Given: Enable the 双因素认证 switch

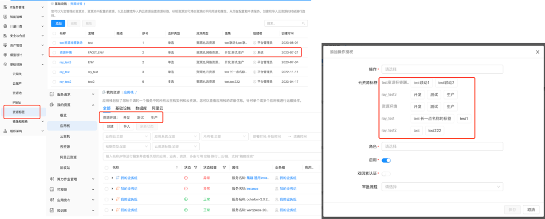Looking at the screenshot, I should tap(386, 174).
